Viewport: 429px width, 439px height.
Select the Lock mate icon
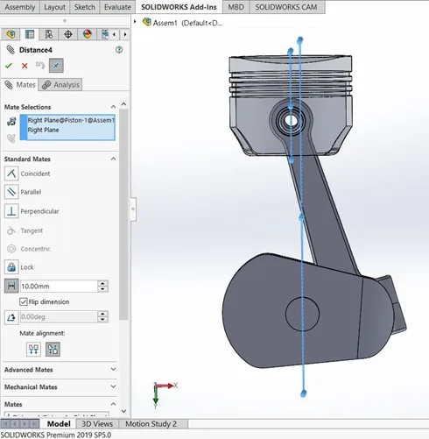coord(11,267)
